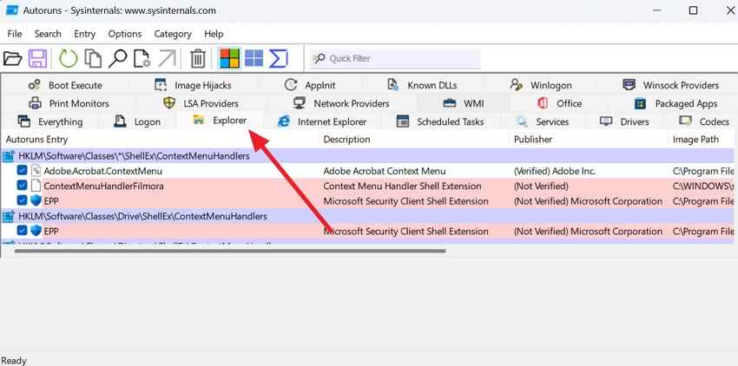
Task: Switch to the Winlogon tab
Action: coord(541,85)
